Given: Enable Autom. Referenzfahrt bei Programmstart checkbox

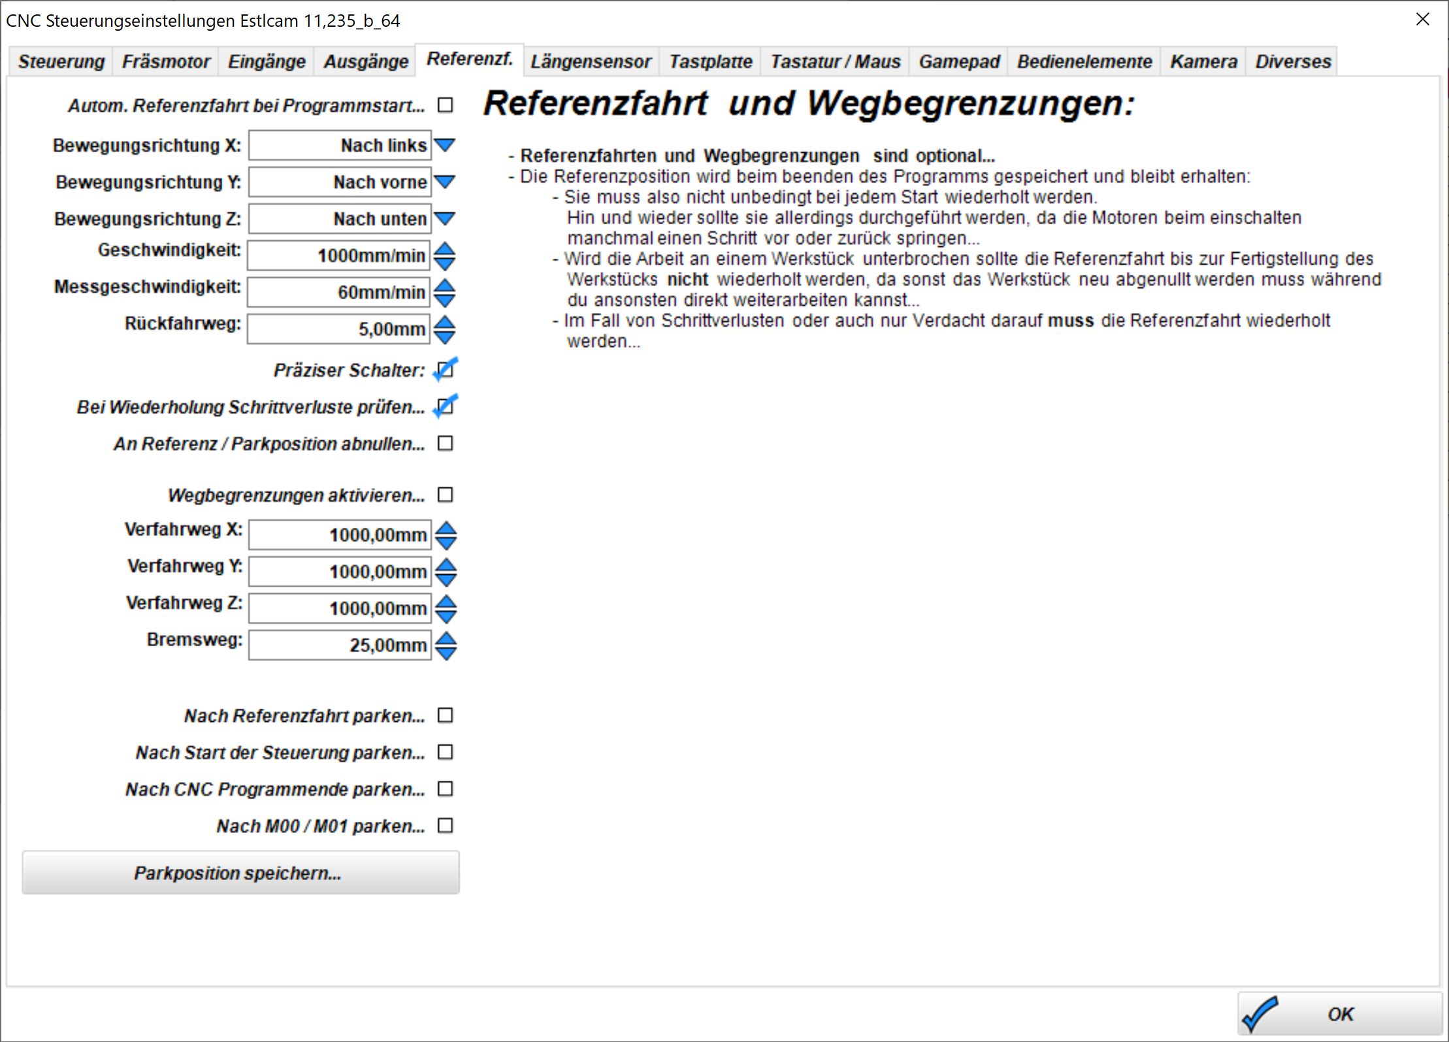Looking at the screenshot, I should [x=446, y=105].
